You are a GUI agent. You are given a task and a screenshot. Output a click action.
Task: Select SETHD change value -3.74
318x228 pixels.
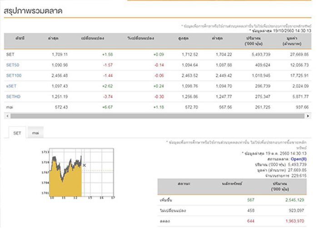(x=108, y=96)
